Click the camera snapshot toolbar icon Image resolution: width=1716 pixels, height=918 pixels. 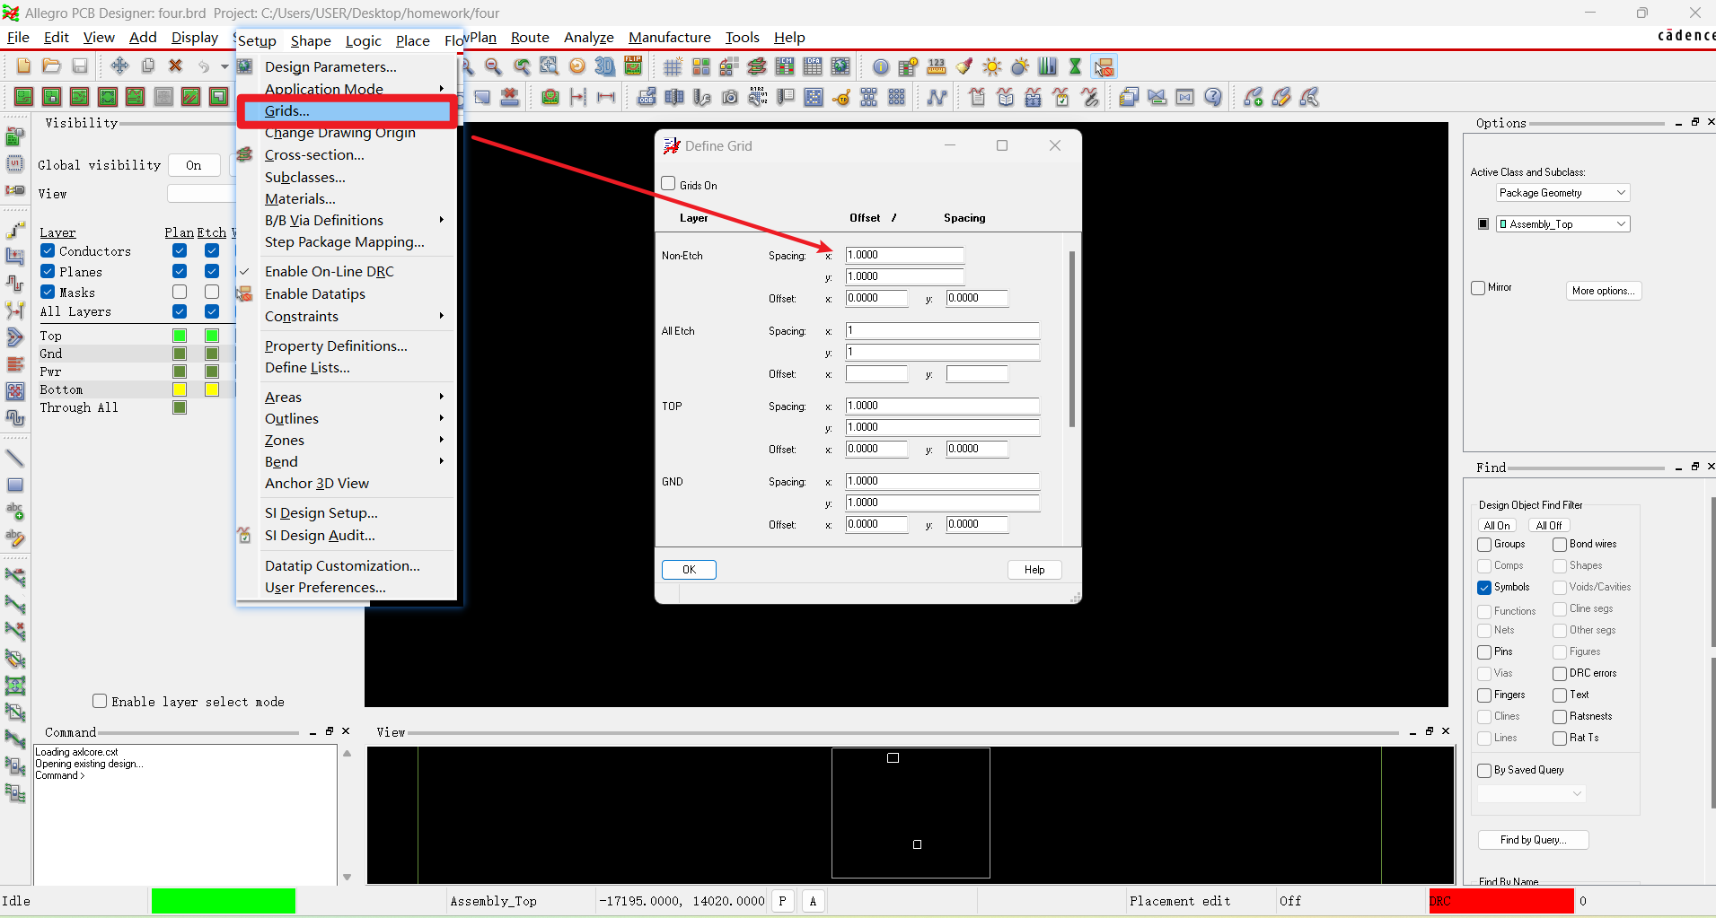tap(730, 97)
